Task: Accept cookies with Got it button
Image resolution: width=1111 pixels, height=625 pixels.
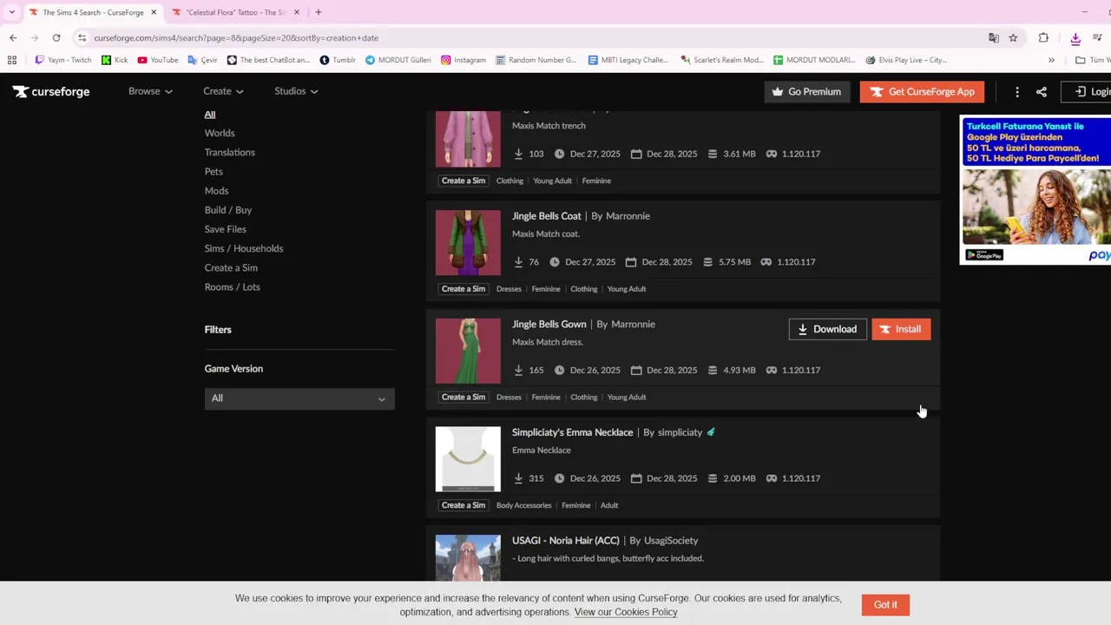Action: [x=885, y=605]
